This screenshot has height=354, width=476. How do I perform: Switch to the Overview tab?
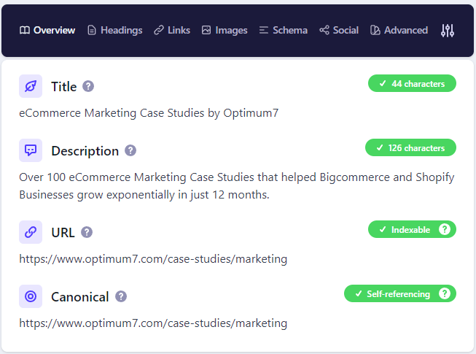[x=47, y=31]
